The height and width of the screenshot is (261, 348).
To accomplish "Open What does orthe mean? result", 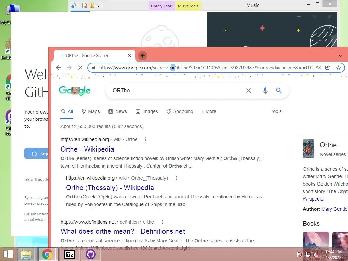I will click(122, 231).
